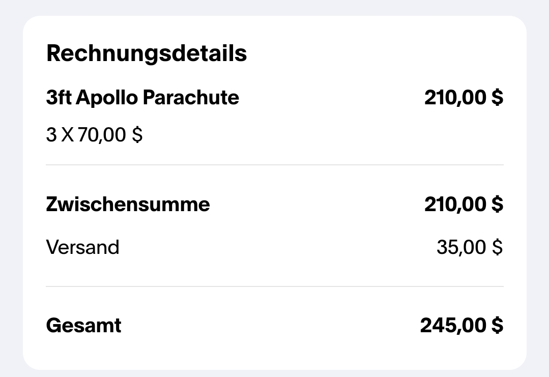Image resolution: width=549 pixels, height=377 pixels.
Task: Click the 3ft text in the item name
Action: click(x=59, y=97)
